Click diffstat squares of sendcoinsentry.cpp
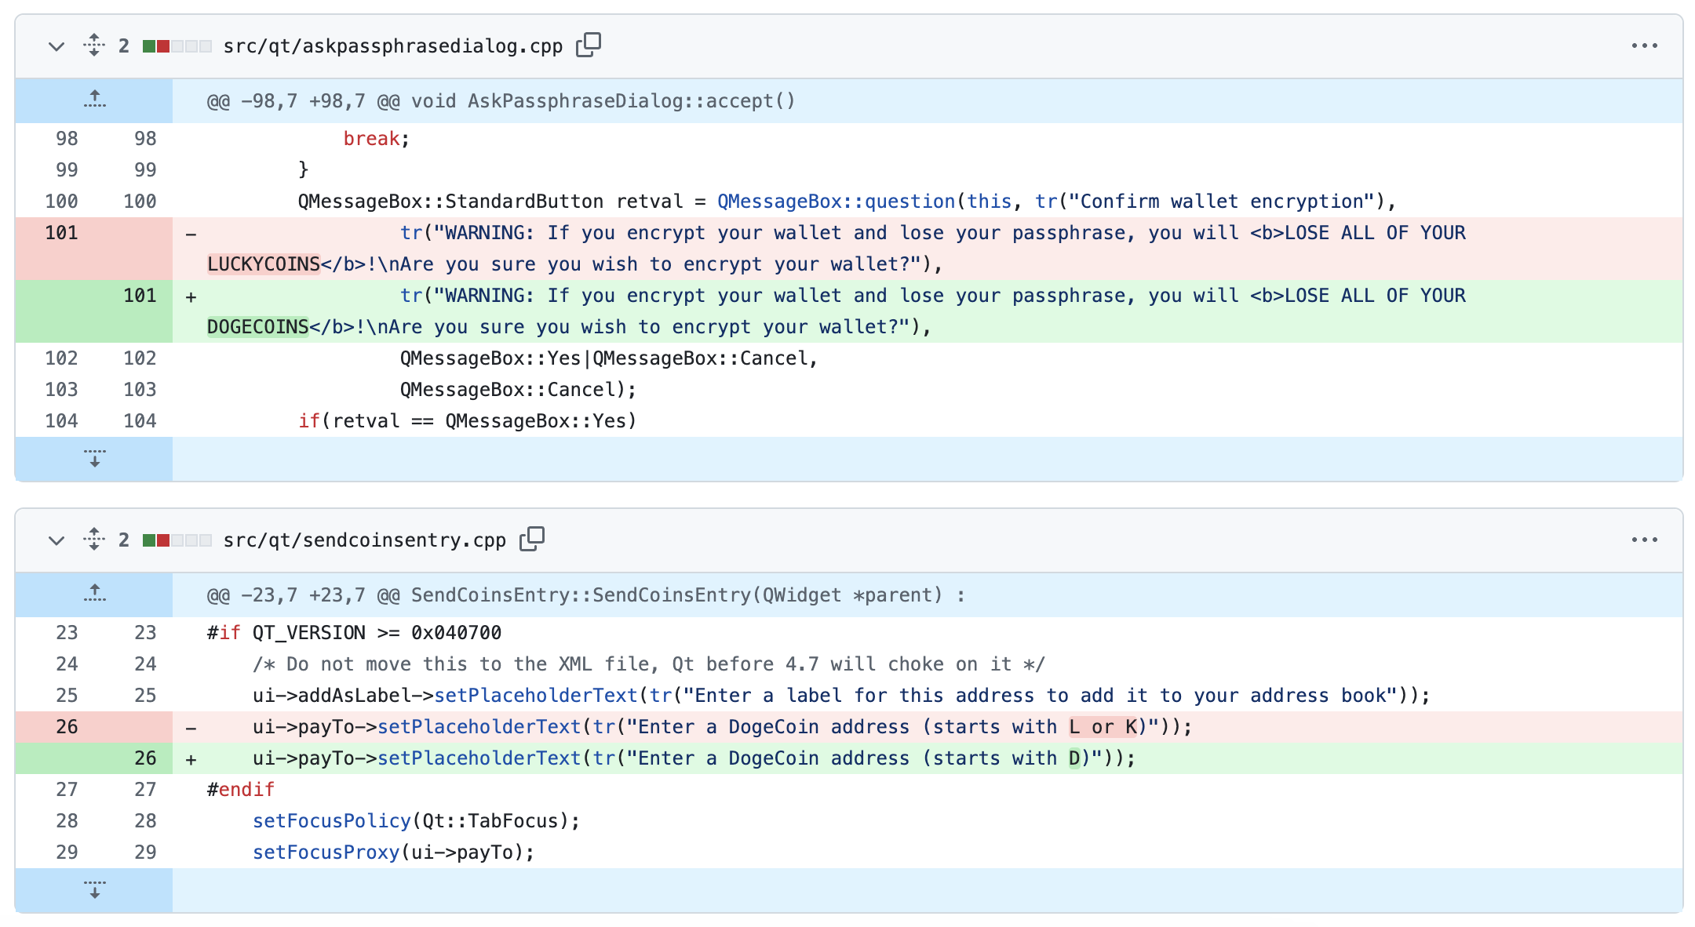The width and height of the screenshot is (1695, 927). [177, 540]
